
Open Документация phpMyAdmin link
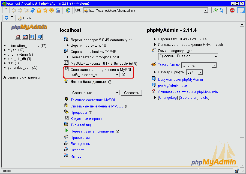180,80
